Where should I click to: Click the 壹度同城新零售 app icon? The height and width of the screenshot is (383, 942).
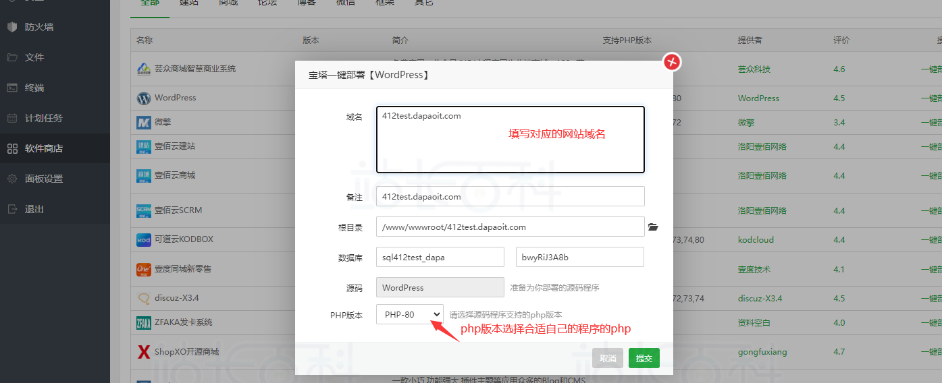pos(144,270)
